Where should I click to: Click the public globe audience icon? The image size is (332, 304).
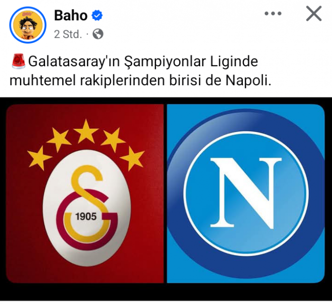click(x=98, y=34)
